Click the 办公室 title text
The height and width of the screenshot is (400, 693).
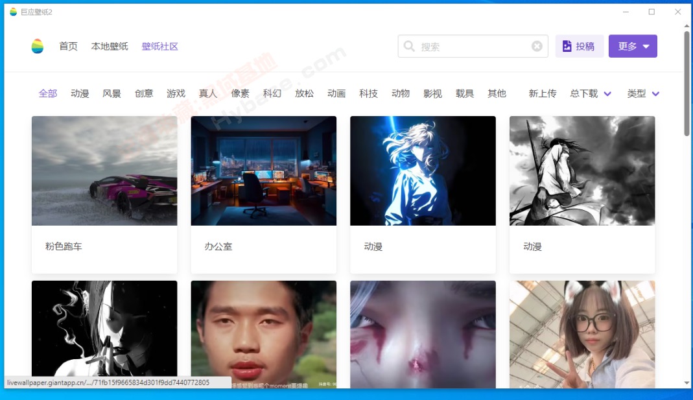(x=218, y=246)
